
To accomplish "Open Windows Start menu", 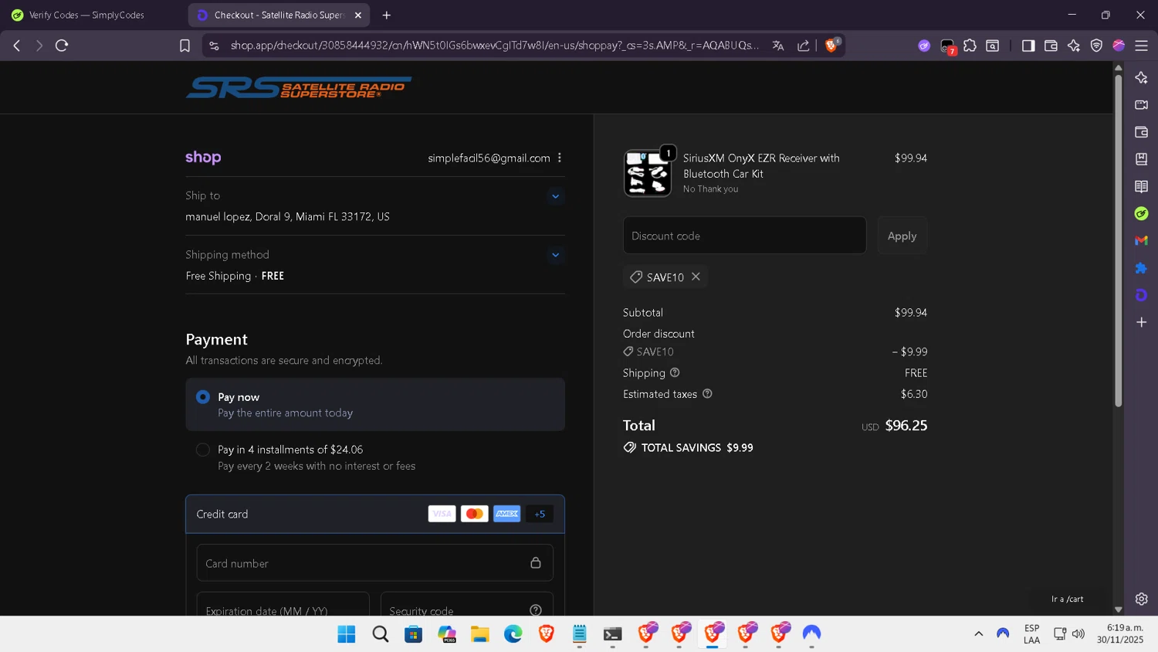I will [x=347, y=634].
